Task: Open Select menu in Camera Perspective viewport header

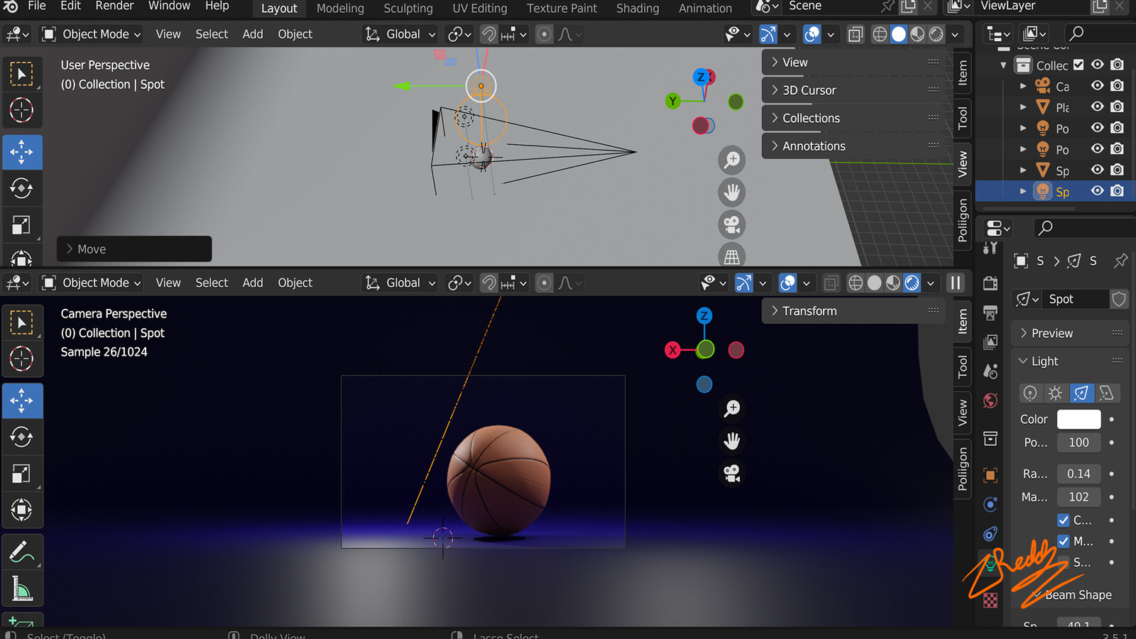Action: pyautogui.click(x=212, y=283)
